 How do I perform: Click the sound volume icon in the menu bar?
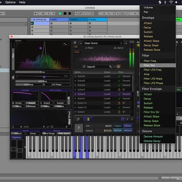click(176, 2)
